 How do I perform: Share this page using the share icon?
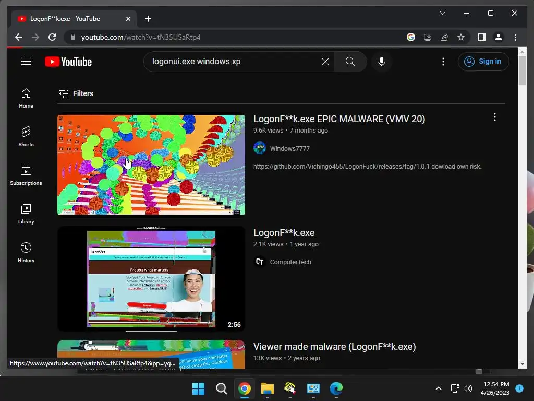click(444, 37)
